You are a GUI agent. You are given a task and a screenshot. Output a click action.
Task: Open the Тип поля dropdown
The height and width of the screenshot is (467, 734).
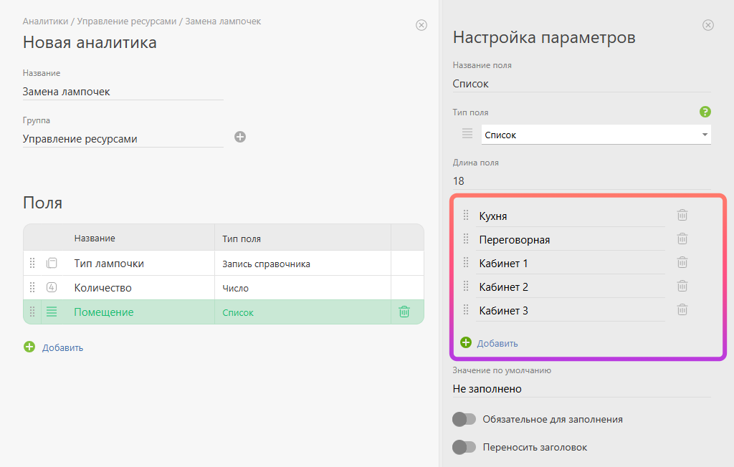coord(596,135)
